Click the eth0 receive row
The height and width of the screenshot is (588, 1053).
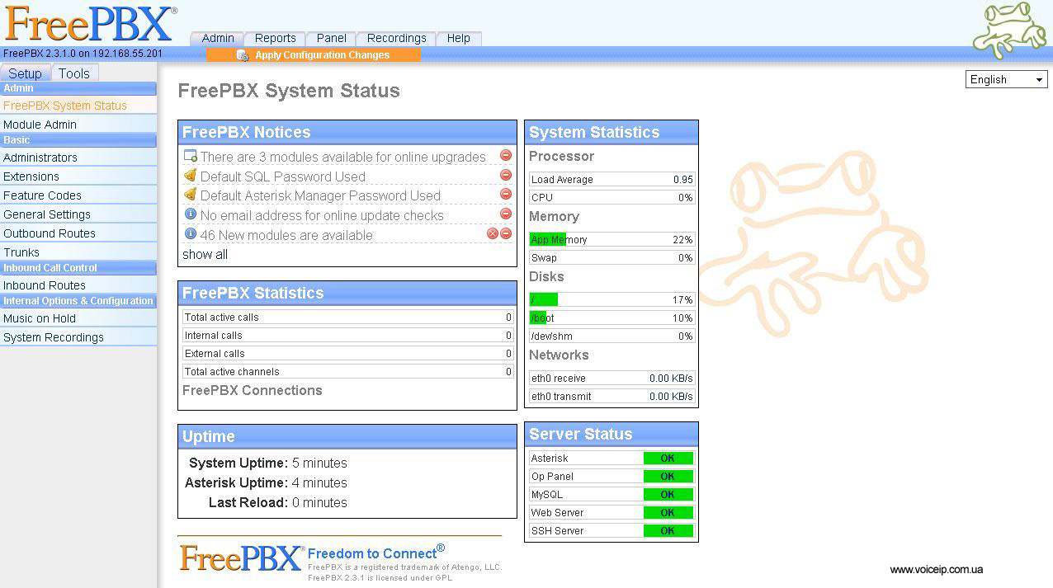tap(611, 378)
